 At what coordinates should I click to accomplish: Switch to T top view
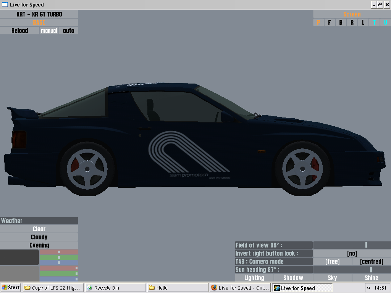374,23
